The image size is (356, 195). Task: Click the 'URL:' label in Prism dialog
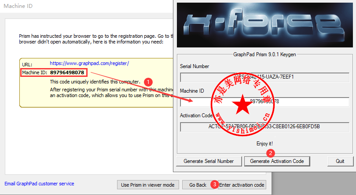click(x=27, y=65)
